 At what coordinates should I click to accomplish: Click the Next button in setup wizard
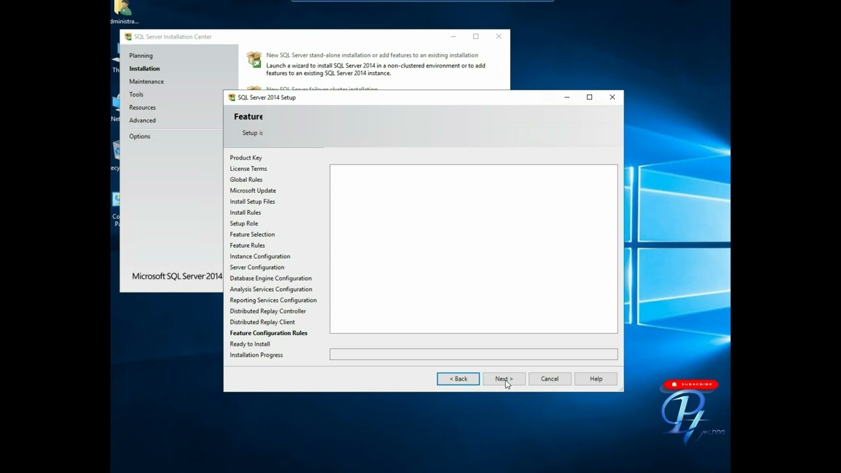504,379
